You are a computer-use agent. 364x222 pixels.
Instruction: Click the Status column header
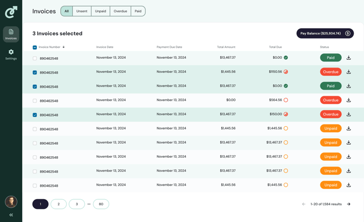324,47
